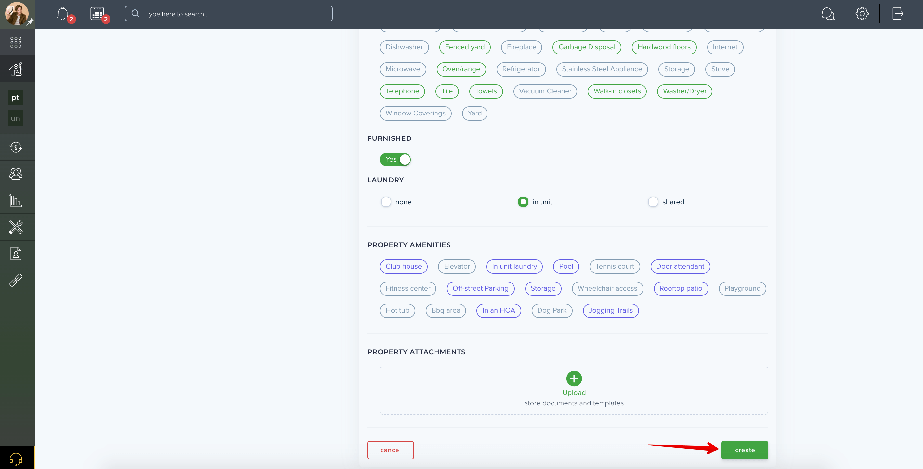Focus the 'Type here to search' field

pyautogui.click(x=228, y=14)
